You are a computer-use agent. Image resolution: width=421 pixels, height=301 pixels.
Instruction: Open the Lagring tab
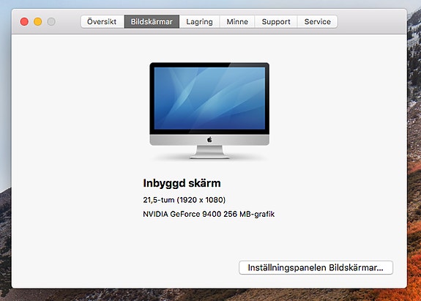(199, 21)
